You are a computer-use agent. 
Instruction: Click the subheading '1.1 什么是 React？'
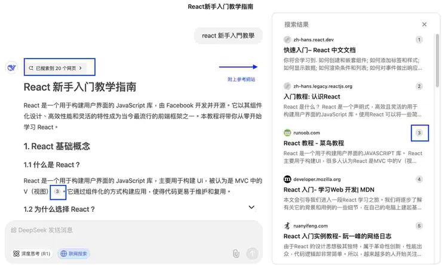[52, 165]
